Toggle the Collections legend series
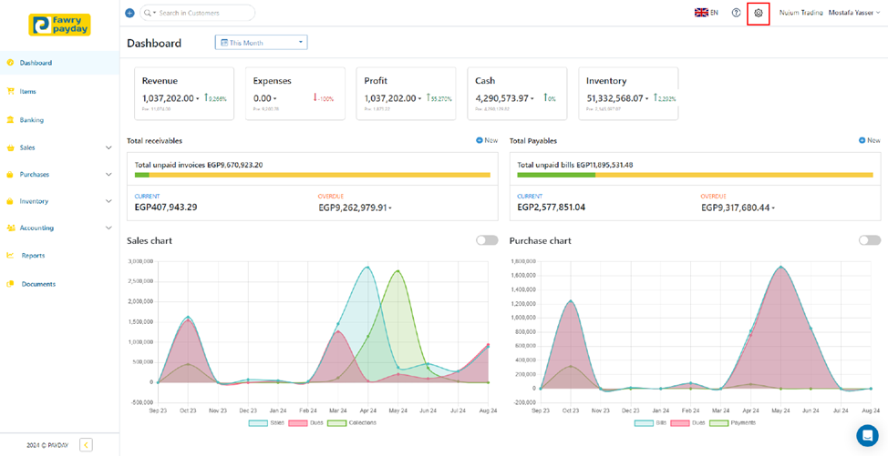888x456 pixels. [x=354, y=423]
